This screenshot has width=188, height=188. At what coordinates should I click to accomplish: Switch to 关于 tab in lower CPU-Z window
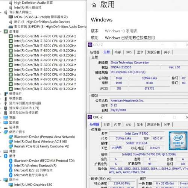click(167, 124)
